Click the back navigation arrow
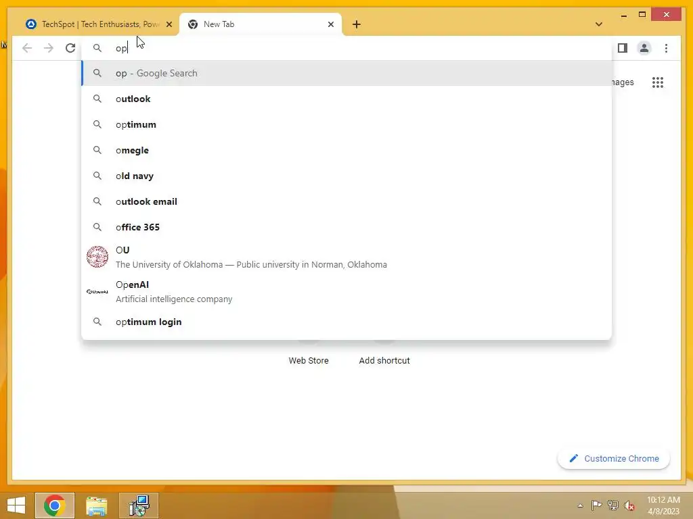This screenshot has height=519, width=693. click(x=27, y=48)
